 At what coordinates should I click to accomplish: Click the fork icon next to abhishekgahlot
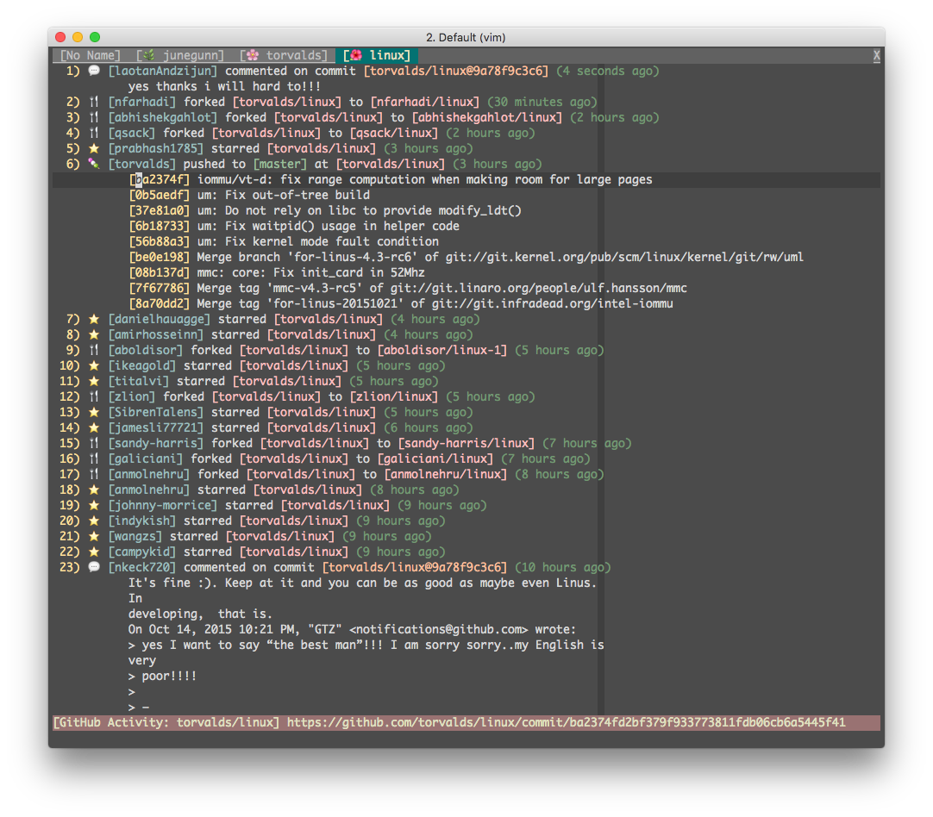(94, 117)
